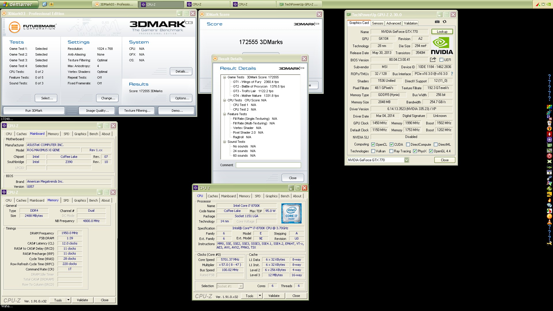
Task: Click the tools icon at the sidebar bottom
Action: (x=549, y=243)
